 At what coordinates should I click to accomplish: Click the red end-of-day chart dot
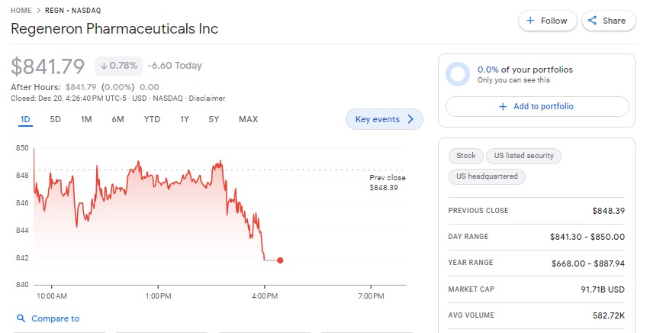tap(280, 260)
